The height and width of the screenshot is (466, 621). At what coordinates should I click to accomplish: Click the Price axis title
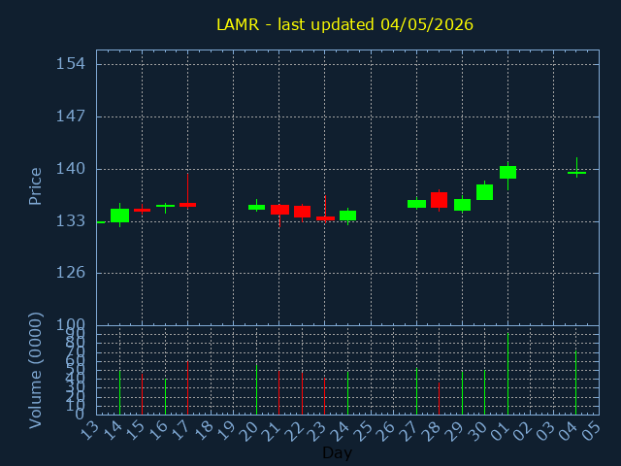tap(35, 186)
